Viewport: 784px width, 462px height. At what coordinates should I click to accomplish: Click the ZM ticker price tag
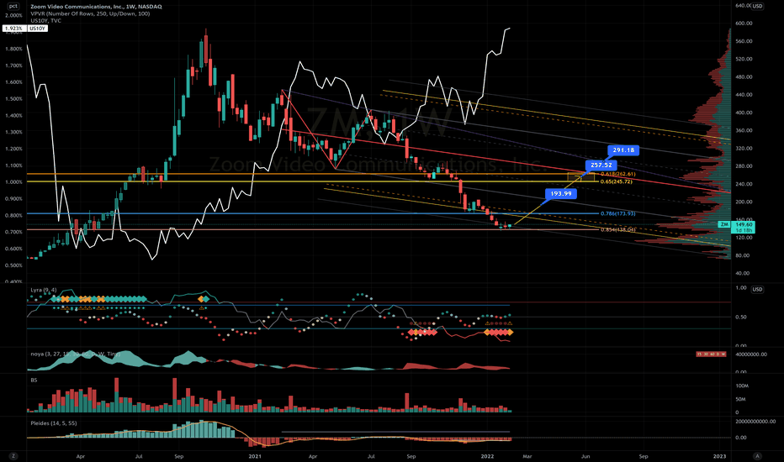[x=724, y=225]
